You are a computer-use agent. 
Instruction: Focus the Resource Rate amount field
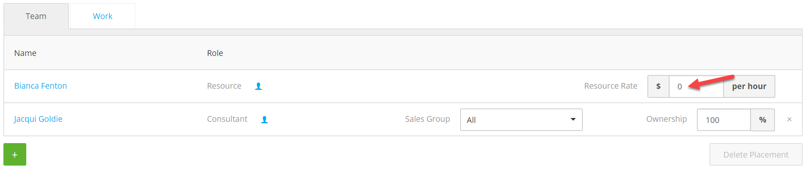696,86
